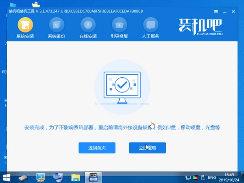Click the volume tray icon
The image size is (244, 183).
click(203, 178)
